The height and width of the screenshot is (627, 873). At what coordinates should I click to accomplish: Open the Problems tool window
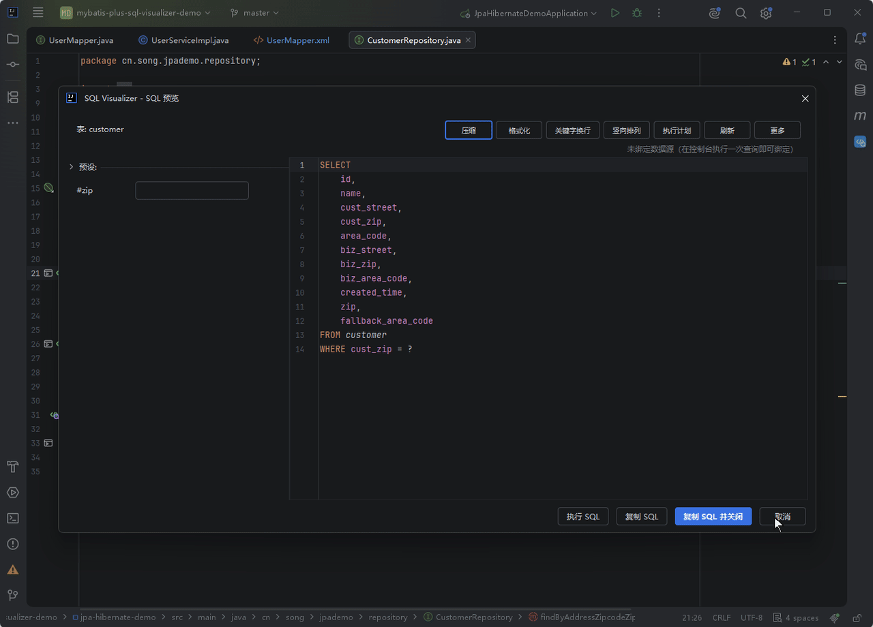pyautogui.click(x=12, y=544)
